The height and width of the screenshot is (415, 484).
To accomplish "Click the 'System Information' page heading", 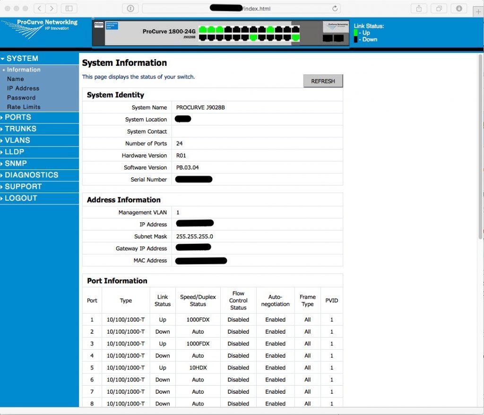I will pyautogui.click(x=124, y=63).
